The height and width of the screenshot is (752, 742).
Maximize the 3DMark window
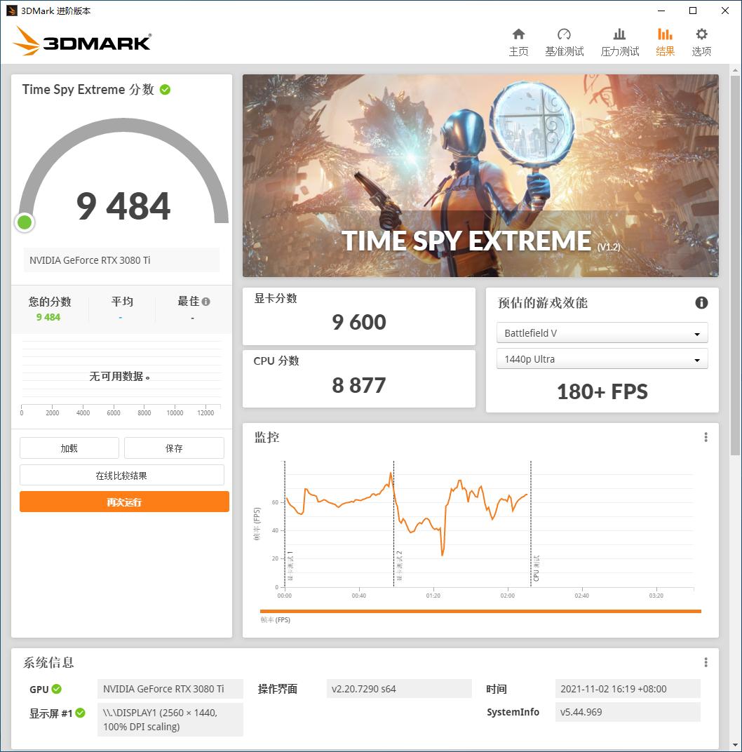pos(693,11)
